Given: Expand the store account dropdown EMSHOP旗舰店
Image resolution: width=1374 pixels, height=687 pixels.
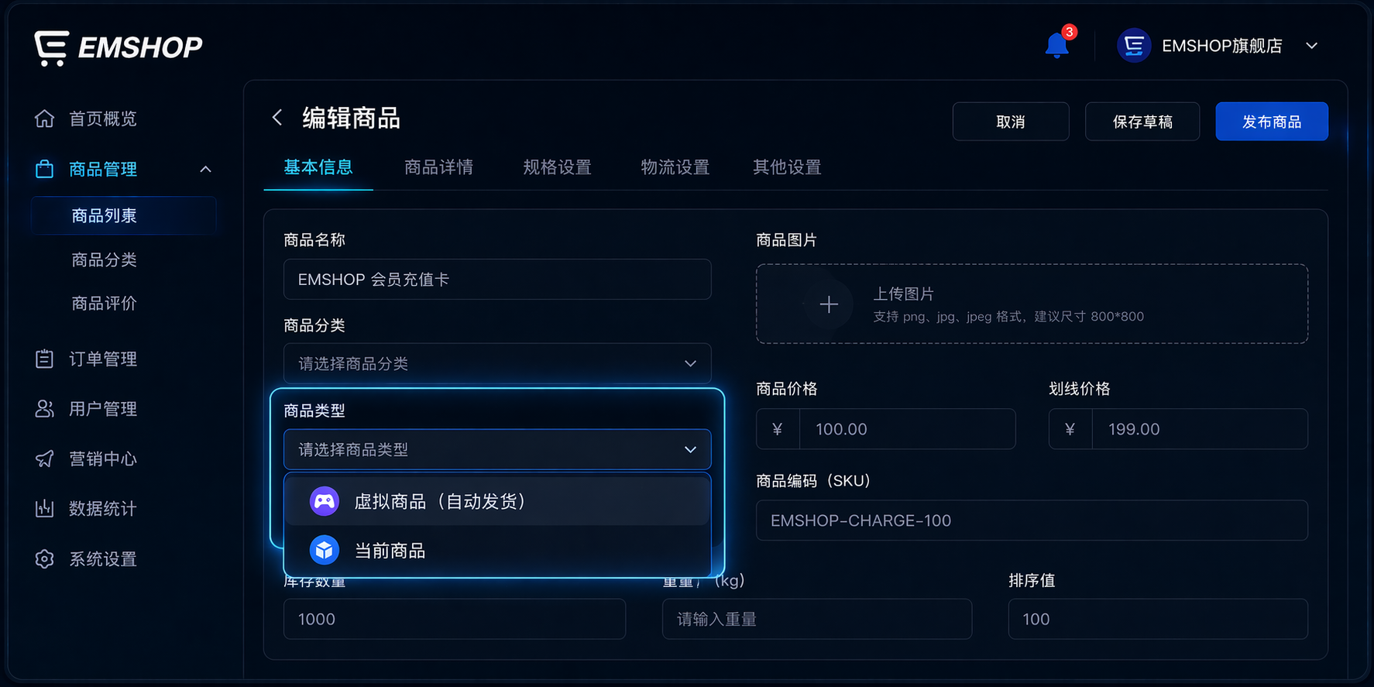Looking at the screenshot, I should coord(1312,46).
